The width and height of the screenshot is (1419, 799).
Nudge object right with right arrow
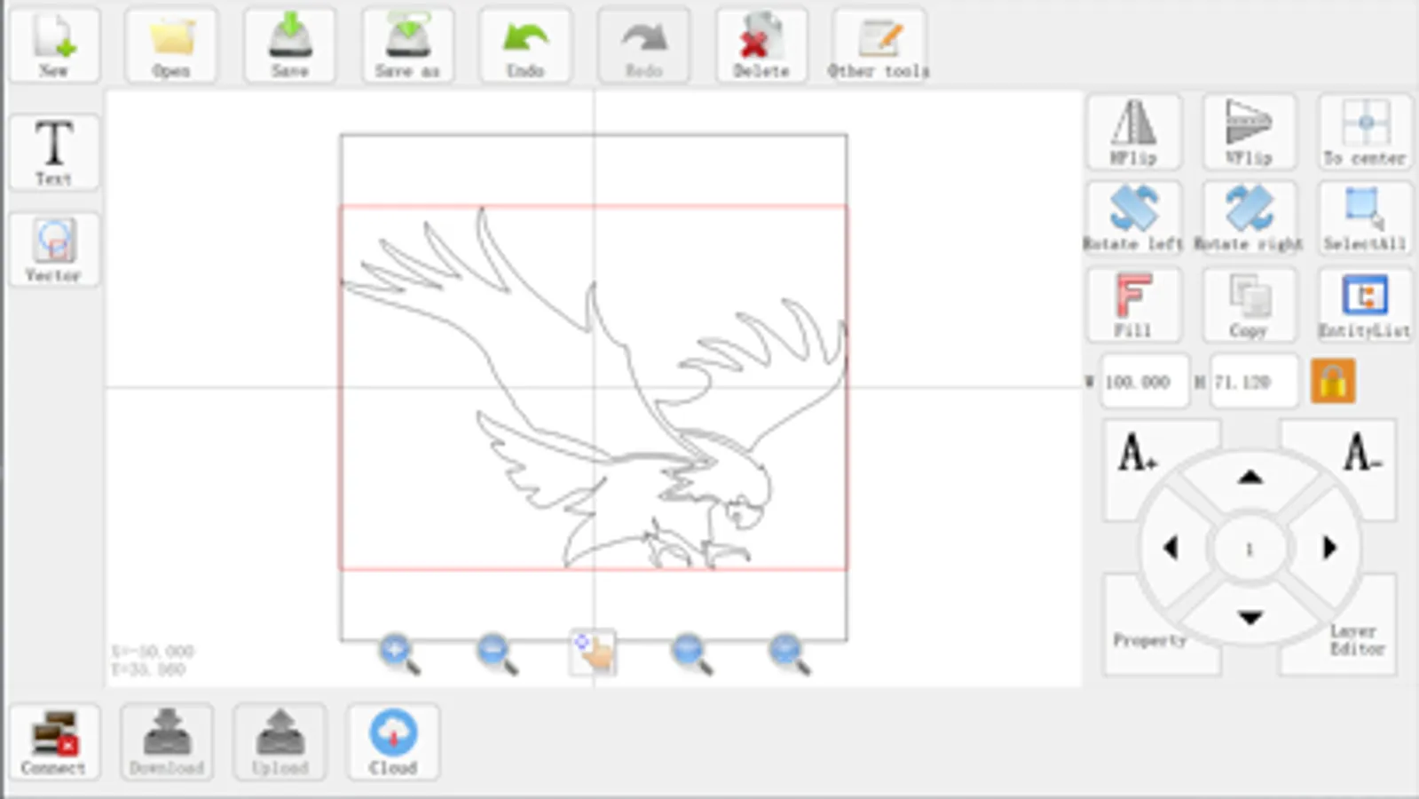tap(1328, 548)
